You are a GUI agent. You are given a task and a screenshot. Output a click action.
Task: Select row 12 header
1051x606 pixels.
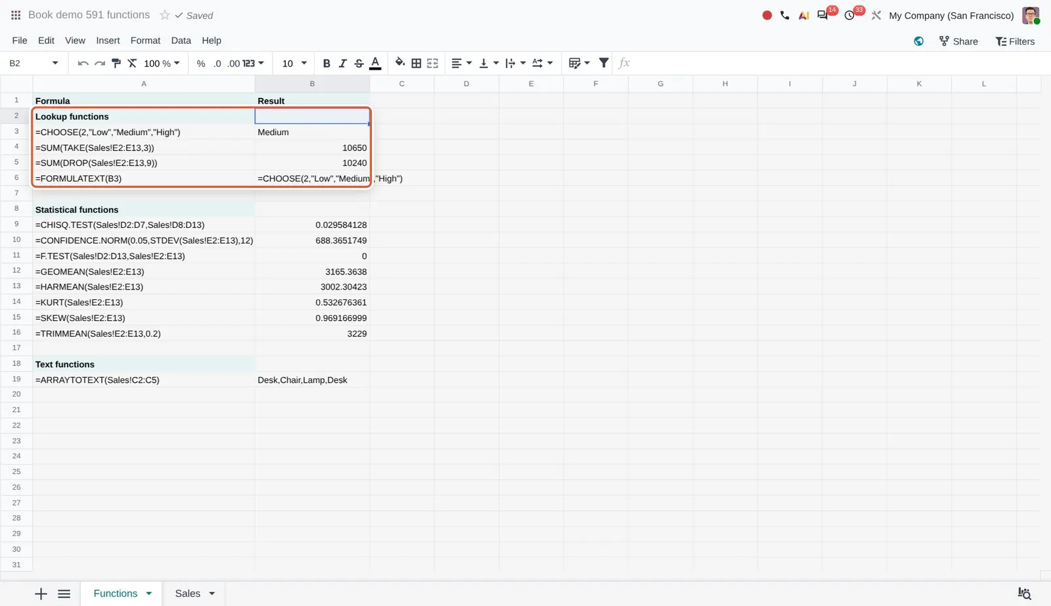click(16, 271)
